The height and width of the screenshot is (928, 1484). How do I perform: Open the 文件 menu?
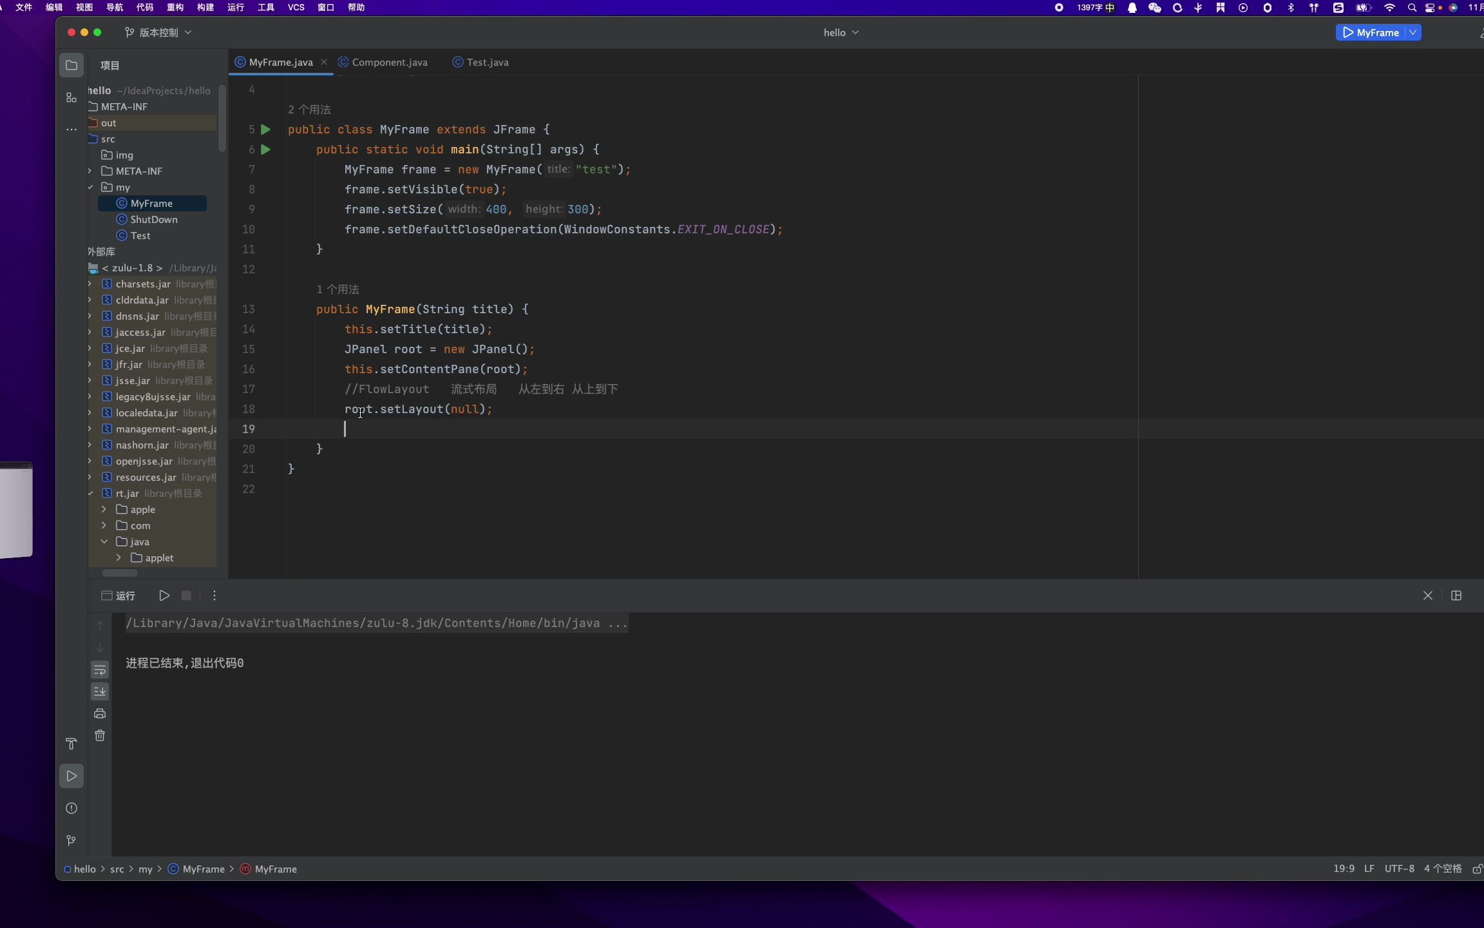click(24, 7)
